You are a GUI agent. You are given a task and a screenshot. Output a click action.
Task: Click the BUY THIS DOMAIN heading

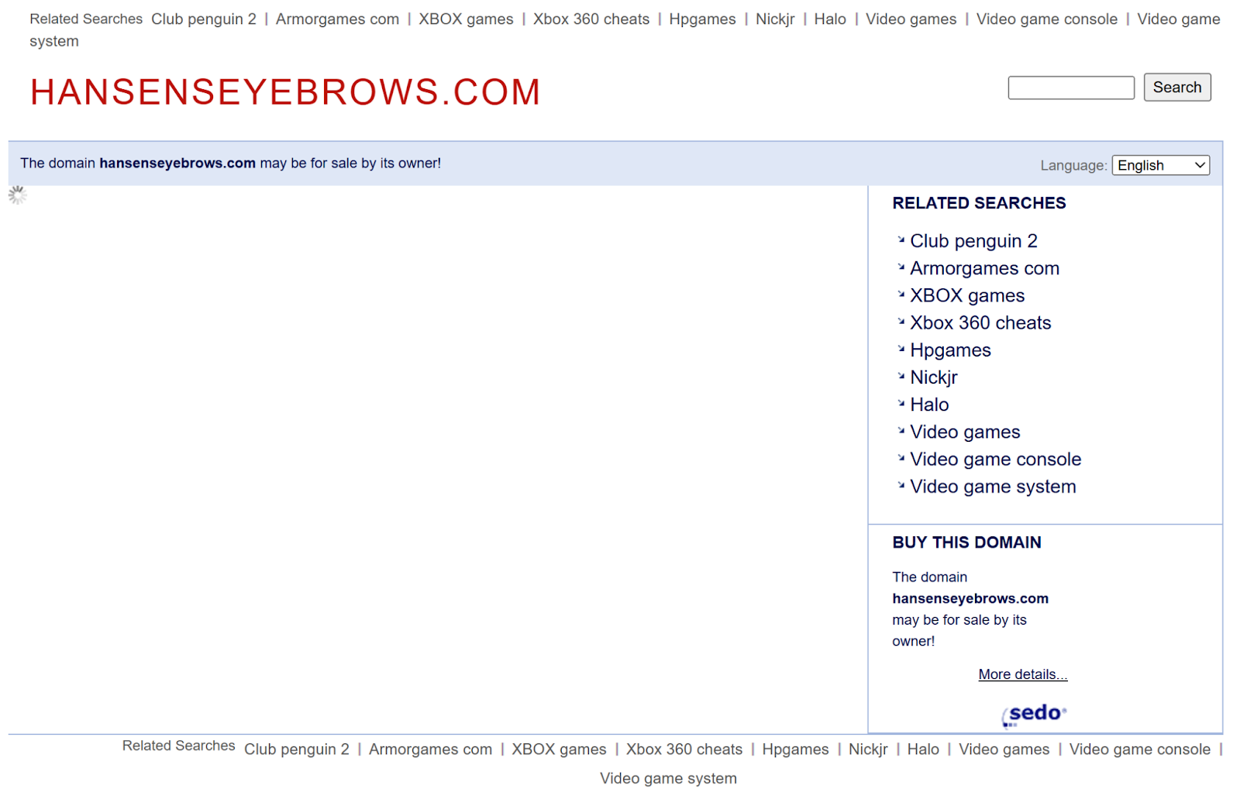[966, 543]
